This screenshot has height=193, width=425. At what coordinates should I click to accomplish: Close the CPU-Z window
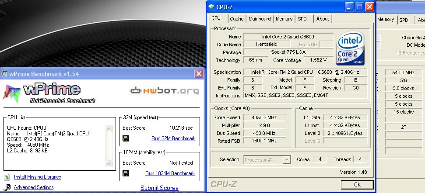(369, 7)
